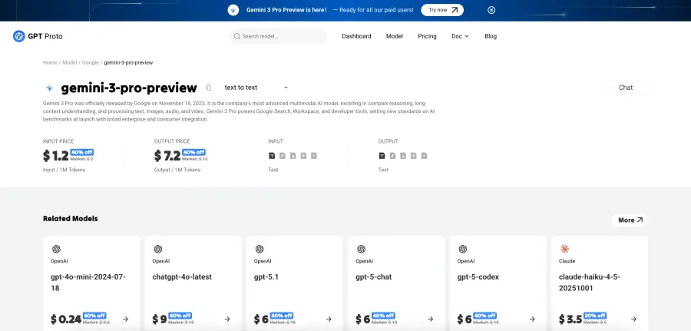Viewport: 691px width, 331px height.
Task: Copy the gemini-3-pro-preview model name
Action: tap(208, 88)
